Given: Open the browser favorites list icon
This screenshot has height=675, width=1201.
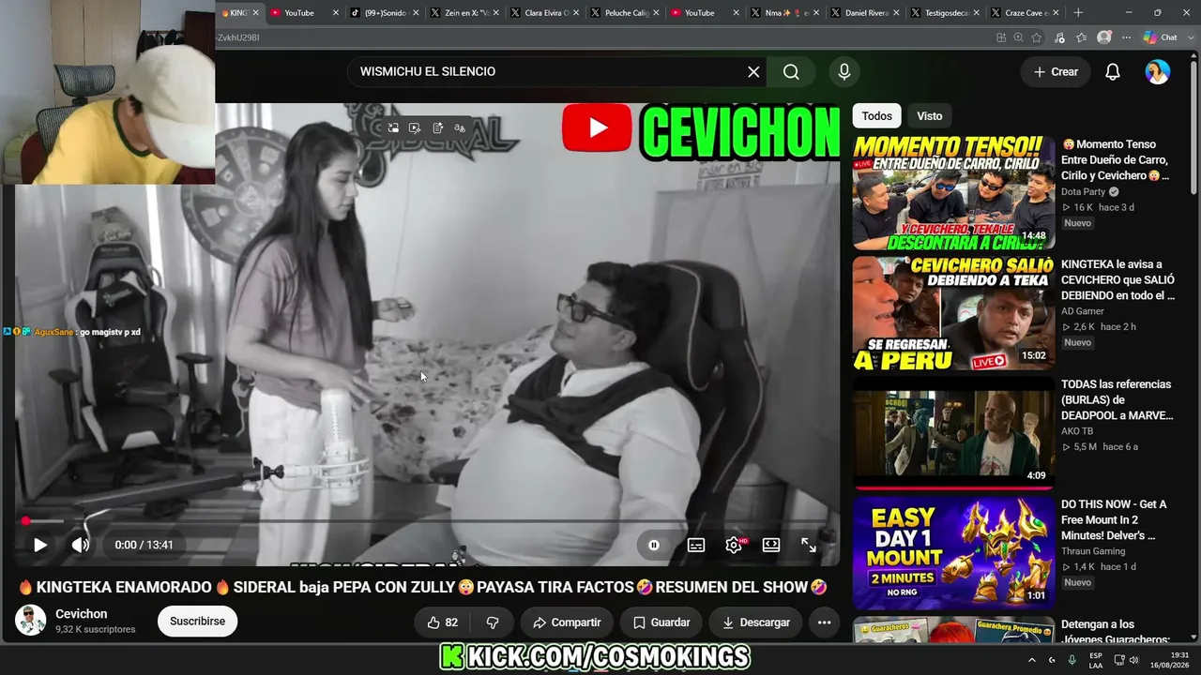Looking at the screenshot, I should 1082,37.
